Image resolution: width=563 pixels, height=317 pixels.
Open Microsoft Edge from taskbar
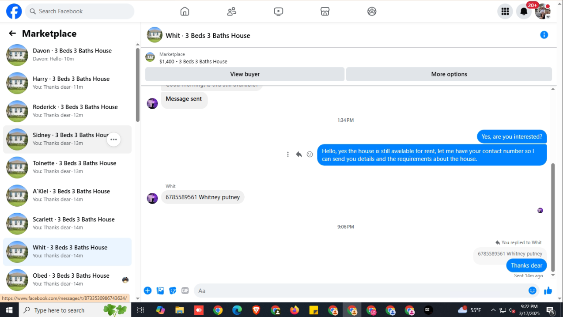pos(237,310)
